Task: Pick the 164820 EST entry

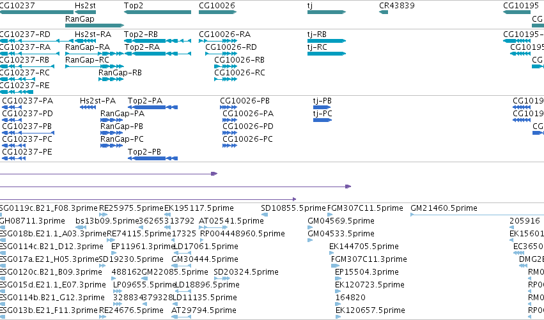Action: pyautogui.click(x=350, y=298)
